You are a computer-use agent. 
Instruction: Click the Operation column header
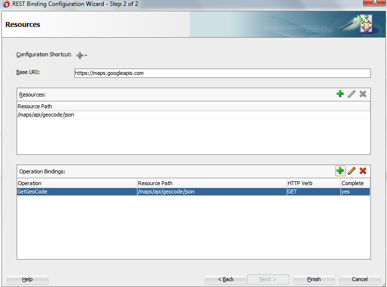(x=77, y=183)
